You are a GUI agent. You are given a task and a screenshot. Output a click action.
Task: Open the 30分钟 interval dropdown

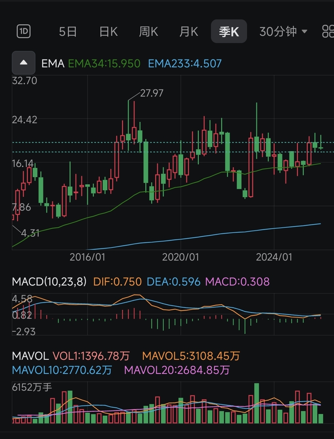(x=283, y=32)
